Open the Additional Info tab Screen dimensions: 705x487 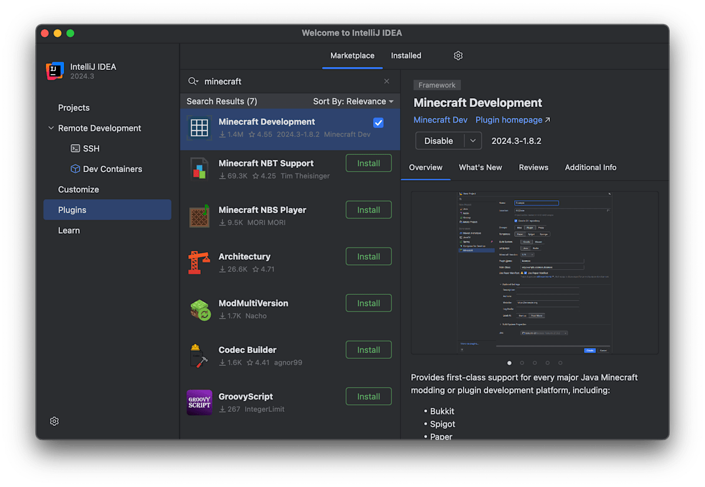(590, 167)
